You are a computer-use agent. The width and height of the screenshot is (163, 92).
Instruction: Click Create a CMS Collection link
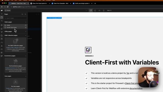[12, 48]
